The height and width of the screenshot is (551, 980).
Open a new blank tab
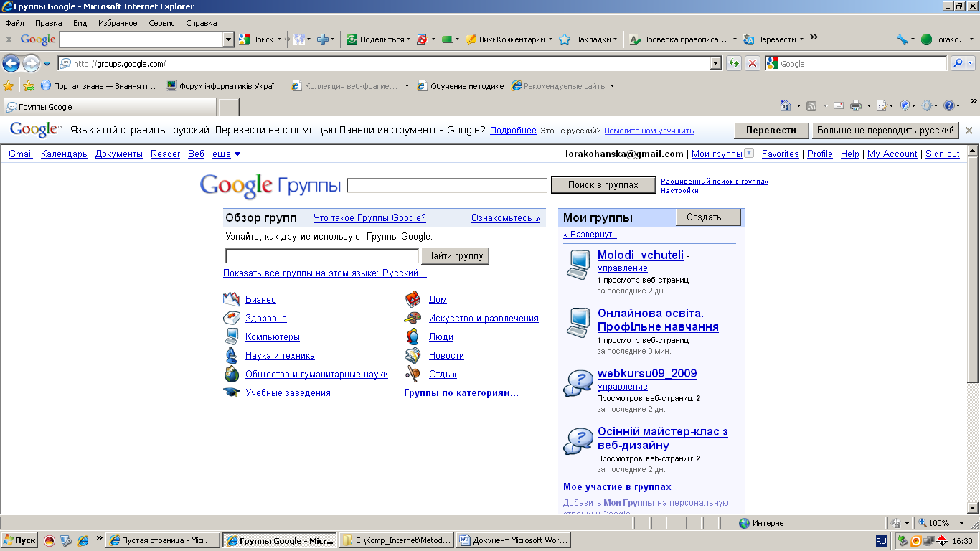[x=229, y=107]
